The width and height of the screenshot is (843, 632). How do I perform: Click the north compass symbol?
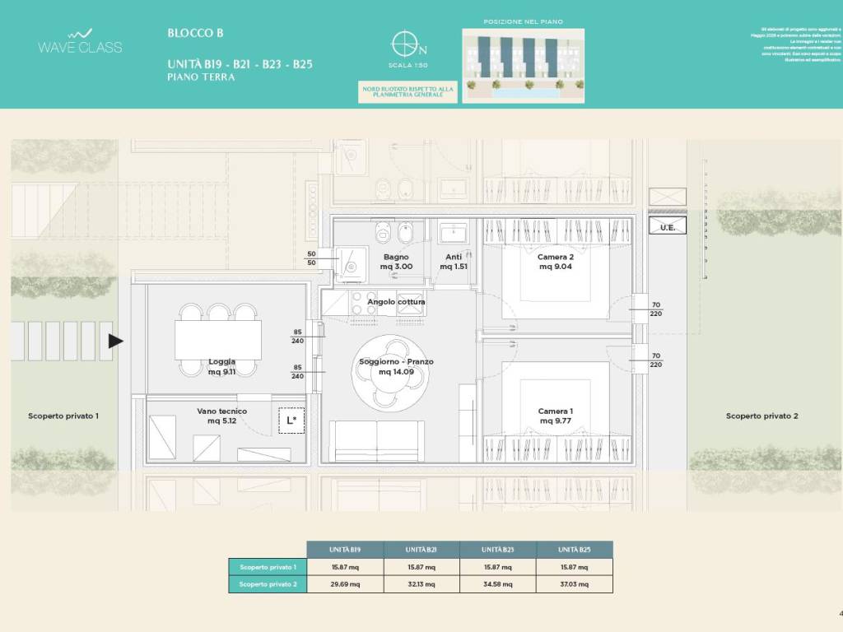click(x=407, y=44)
